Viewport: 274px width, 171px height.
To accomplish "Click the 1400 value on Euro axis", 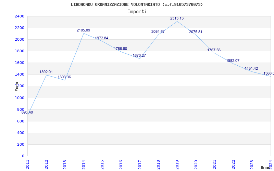I will coord(20,75).
